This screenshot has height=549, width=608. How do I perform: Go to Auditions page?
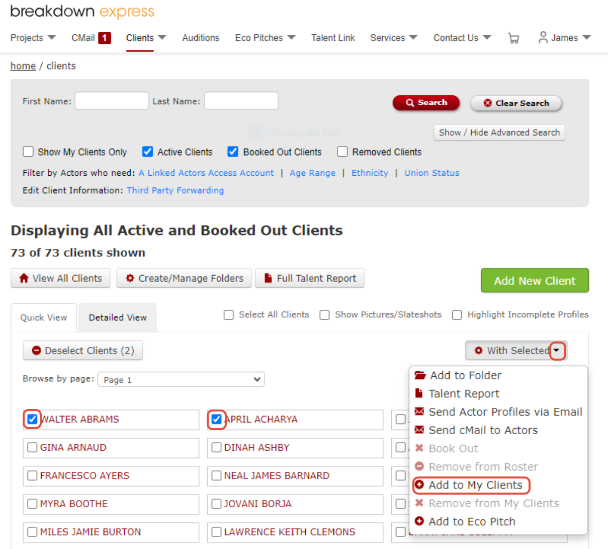click(x=201, y=38)
